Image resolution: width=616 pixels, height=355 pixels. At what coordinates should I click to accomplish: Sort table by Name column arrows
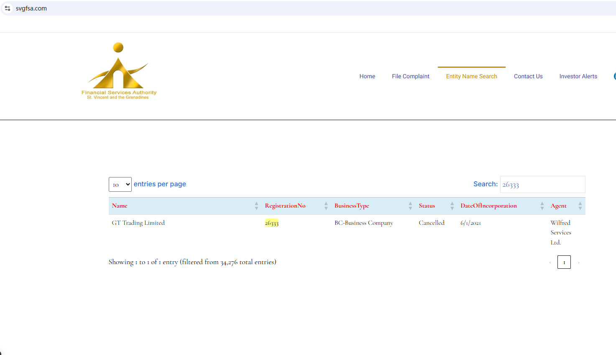pos(256,206)
